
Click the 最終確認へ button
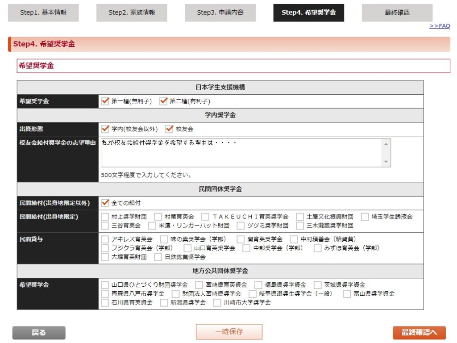pos(419,333)
